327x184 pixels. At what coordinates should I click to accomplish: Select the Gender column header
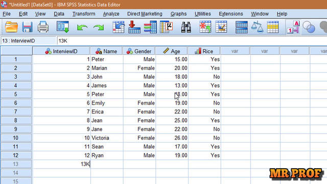pos(139,51)
